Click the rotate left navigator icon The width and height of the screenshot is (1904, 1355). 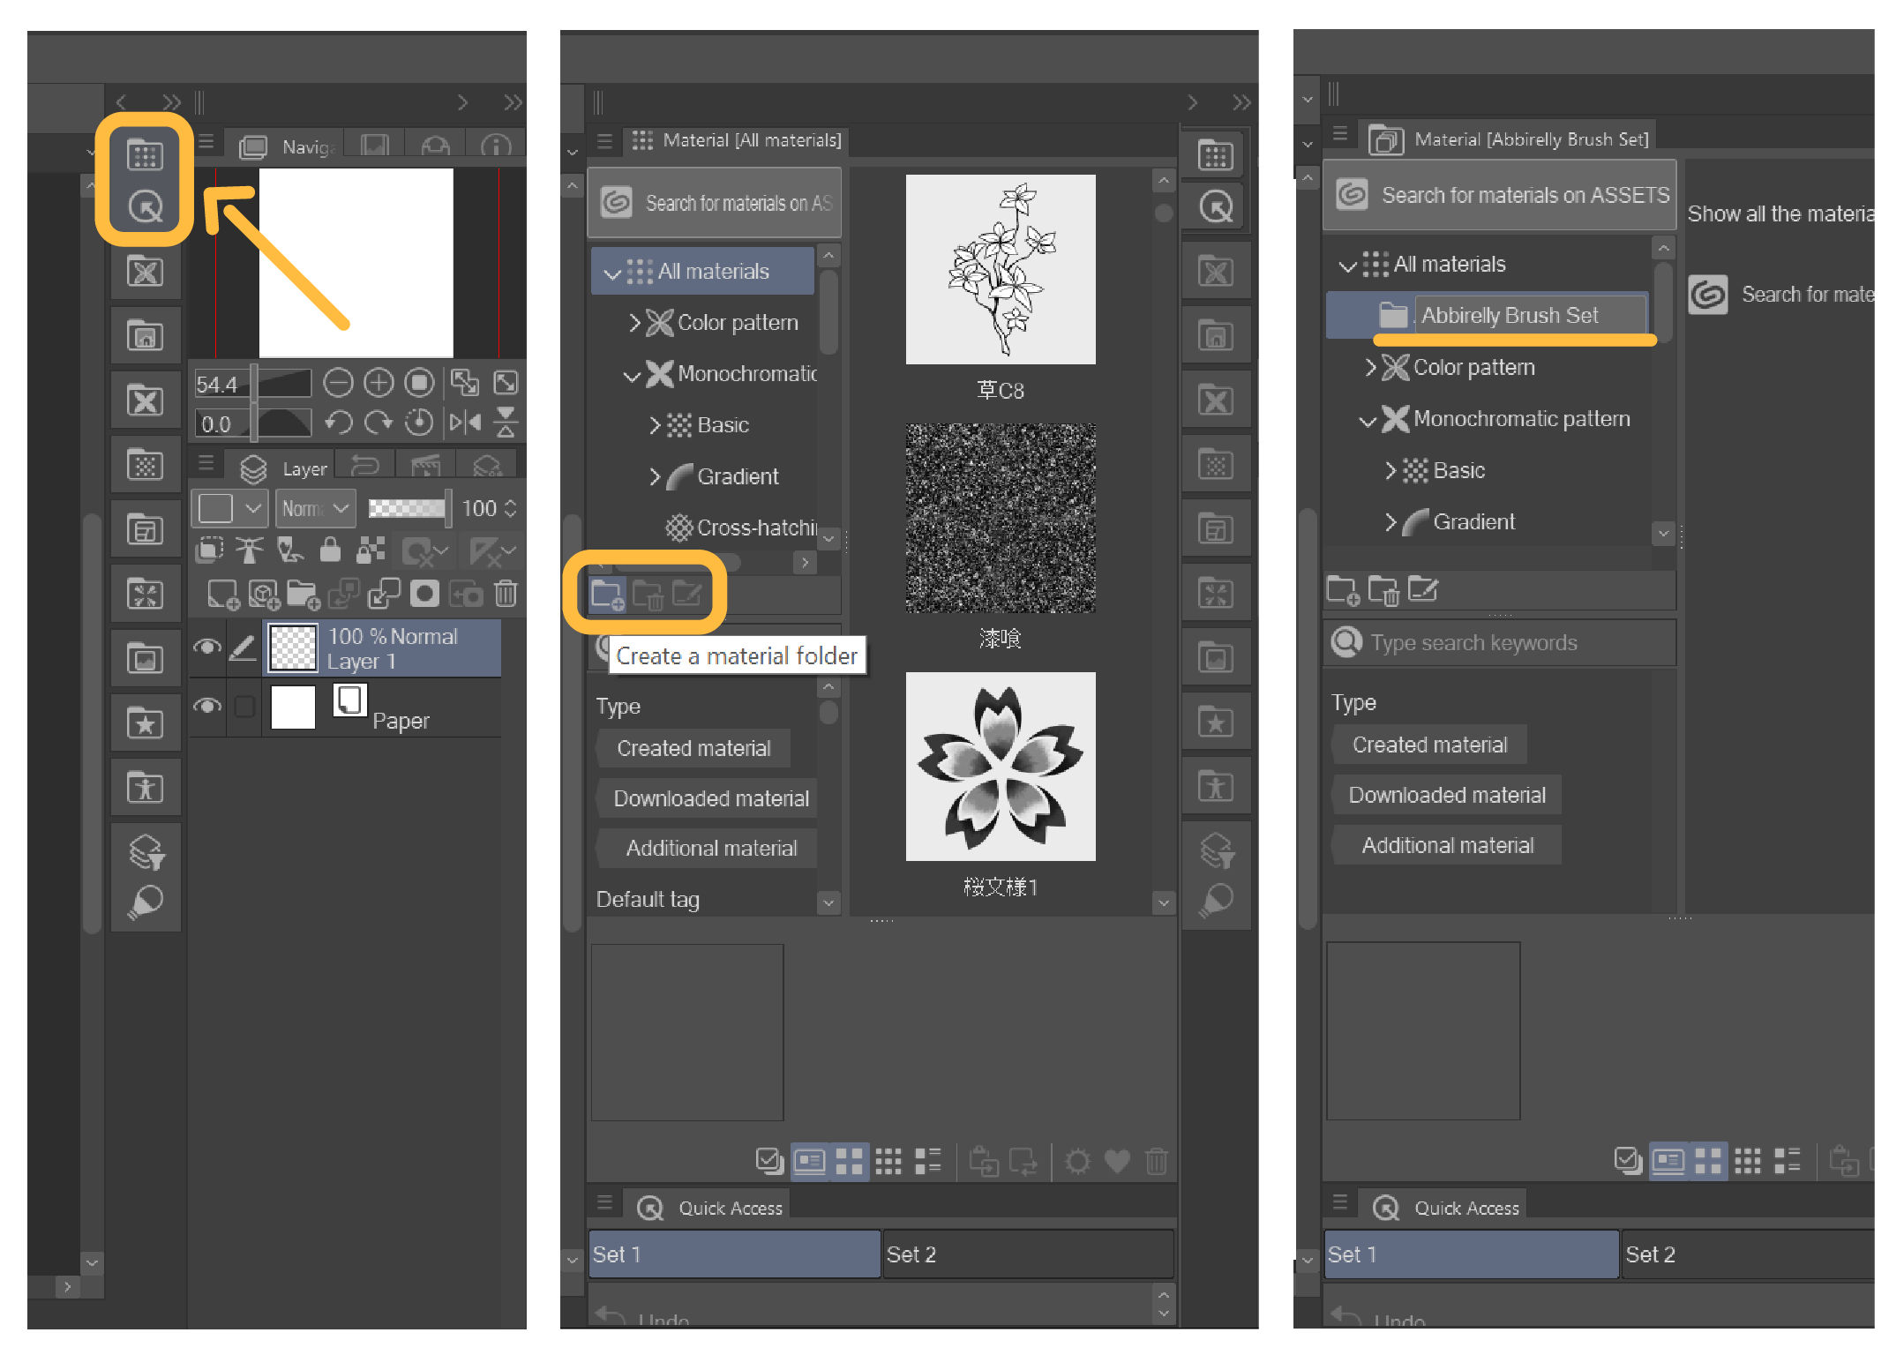tap(338, 423)
